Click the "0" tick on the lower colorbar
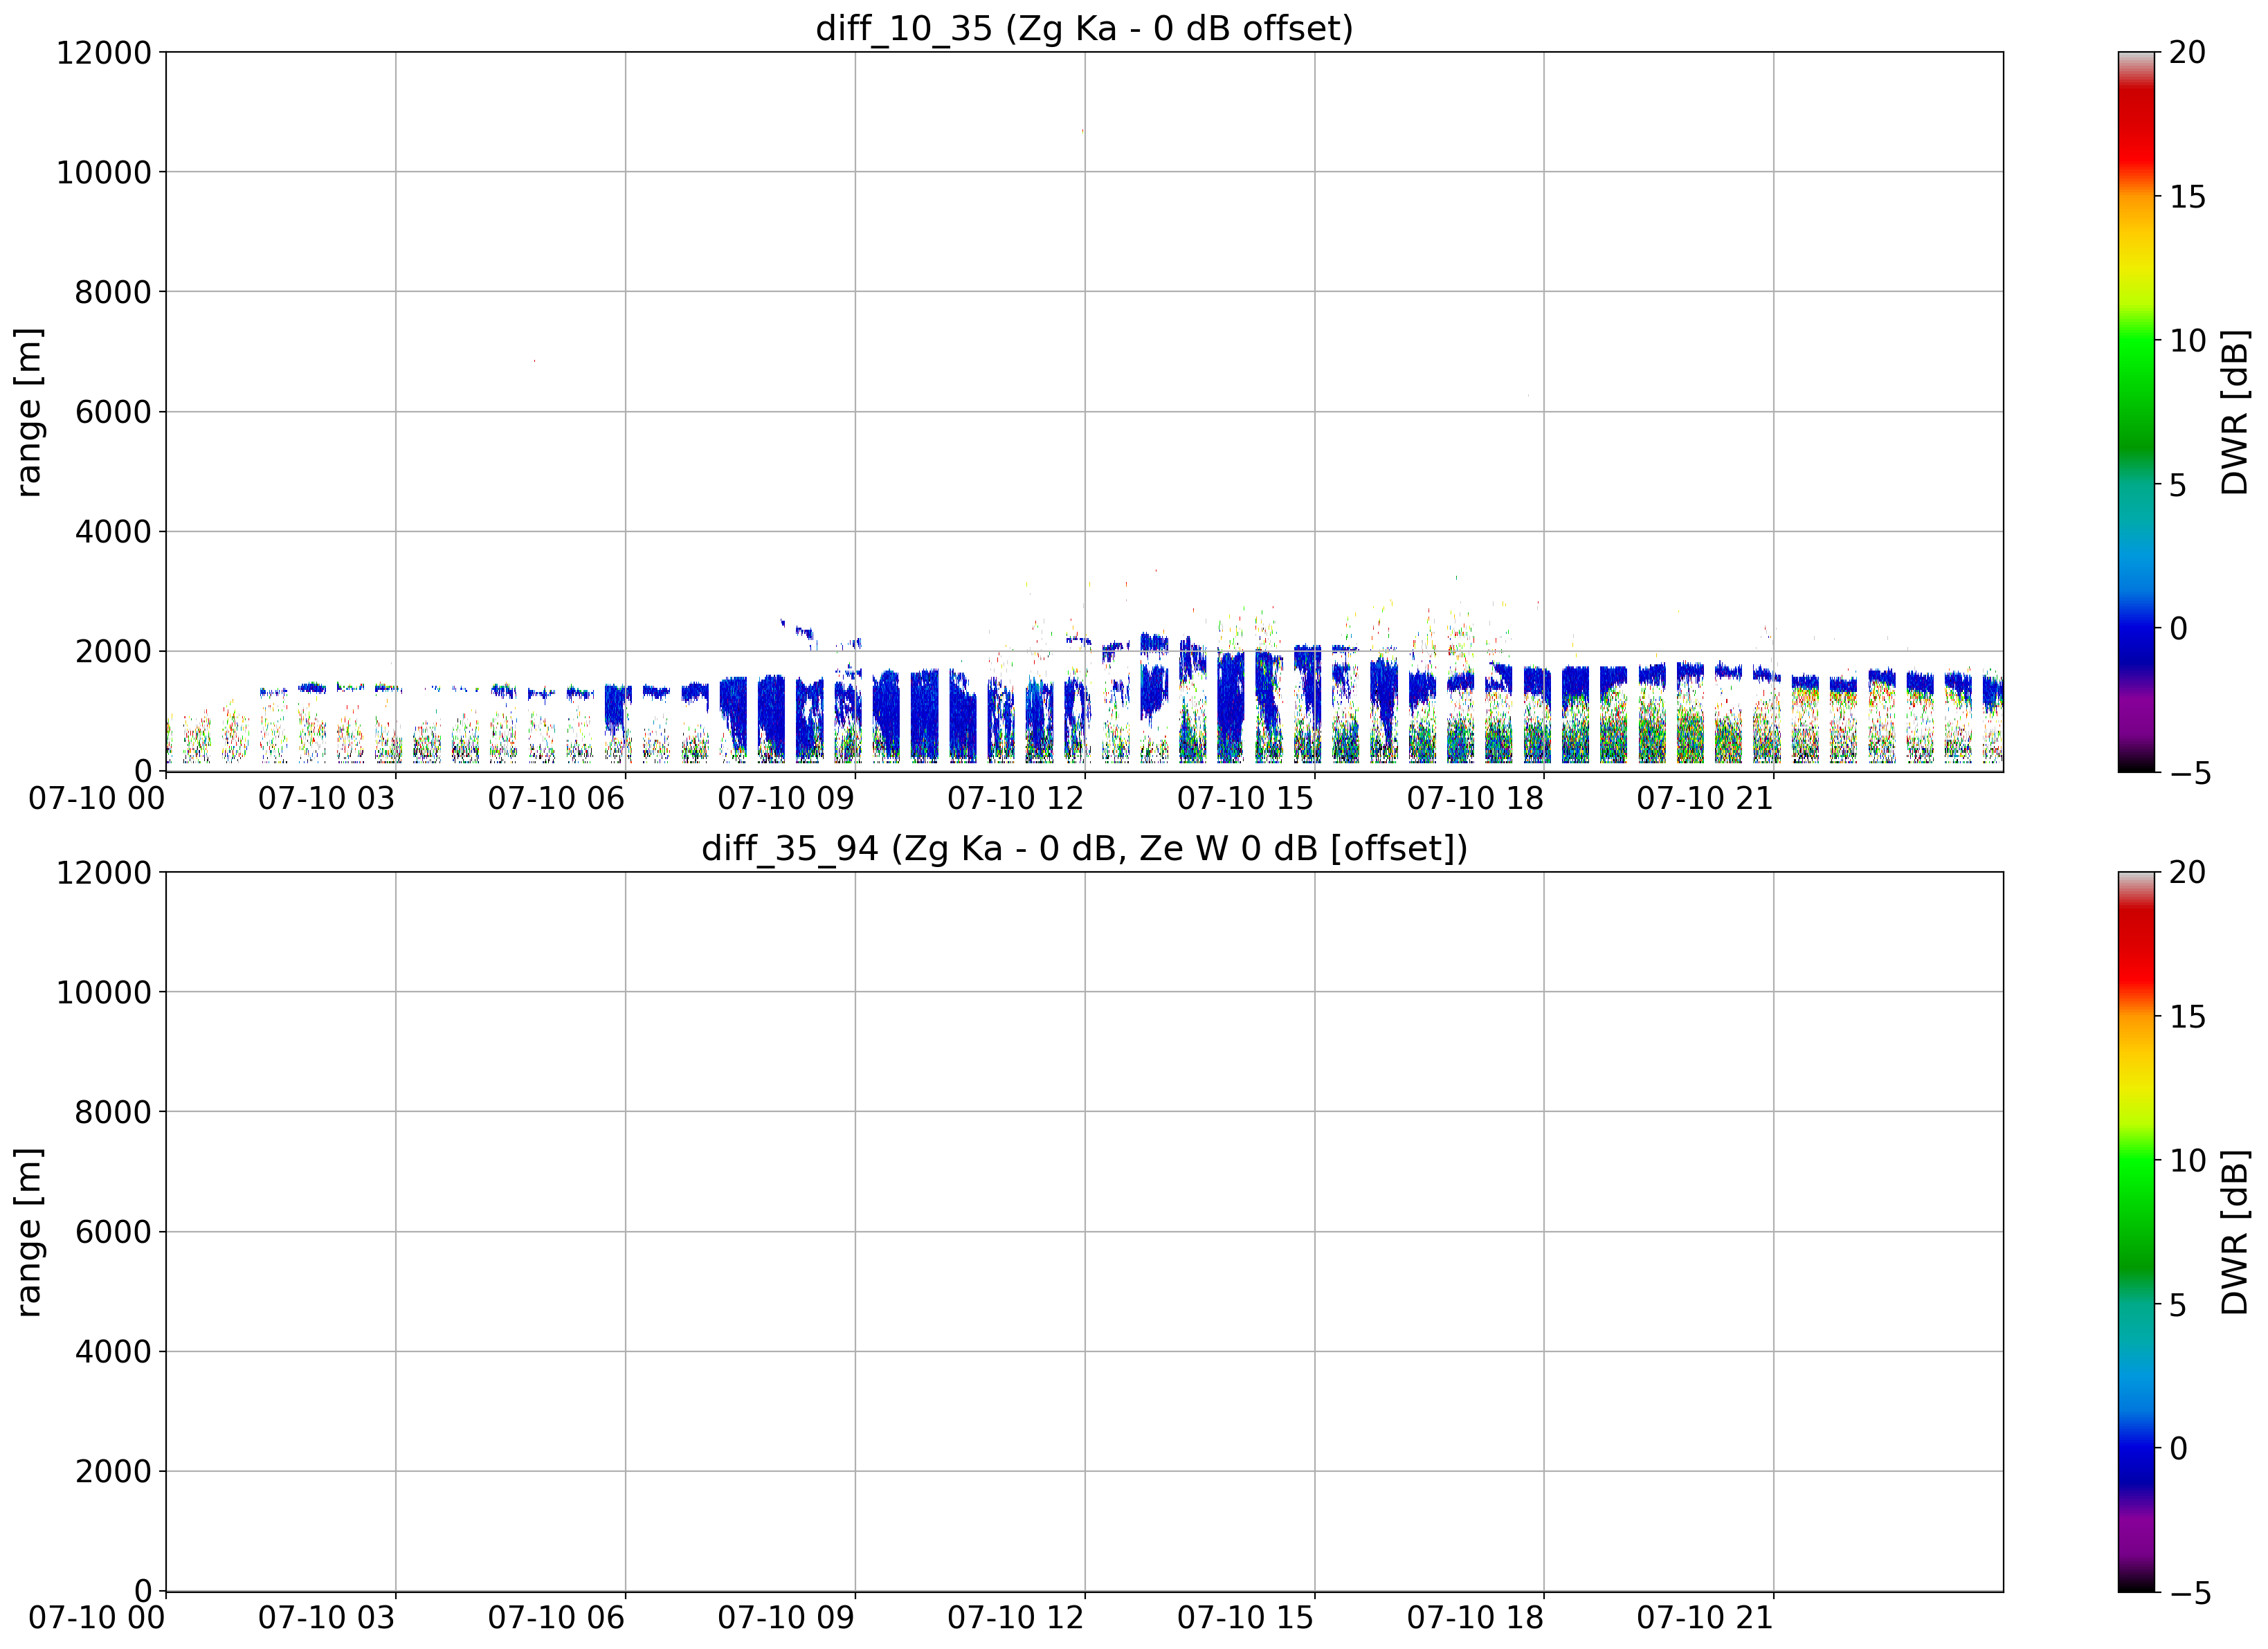This screenshot has width=2268, height=1649. (2178, 1448)
